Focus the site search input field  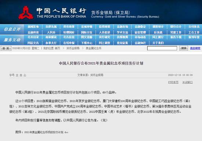(x=162, y=48)
